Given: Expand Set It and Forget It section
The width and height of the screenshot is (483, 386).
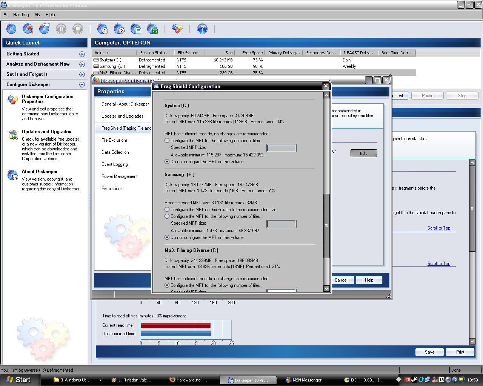Looking at the screenshot, I should coord(82,74).
